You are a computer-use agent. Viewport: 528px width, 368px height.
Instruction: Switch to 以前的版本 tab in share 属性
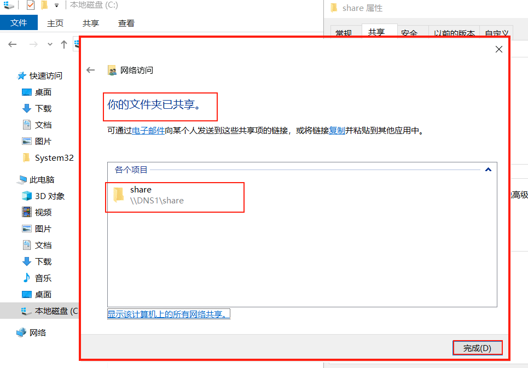click(x=454, y=33)
